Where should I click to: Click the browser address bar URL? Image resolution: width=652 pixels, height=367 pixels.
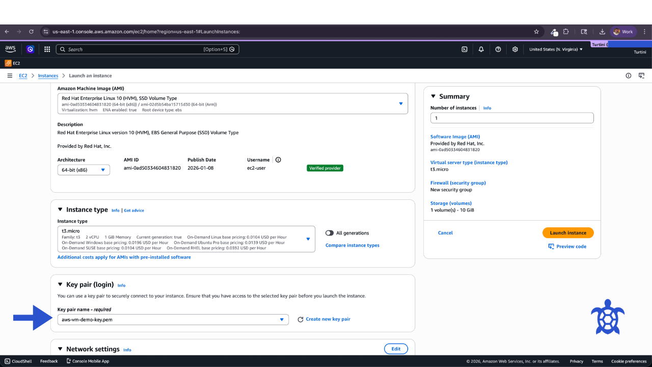pyautogui.click(x=146, y=32)
